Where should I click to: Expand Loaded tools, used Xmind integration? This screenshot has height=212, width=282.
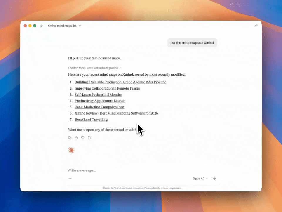94,68
